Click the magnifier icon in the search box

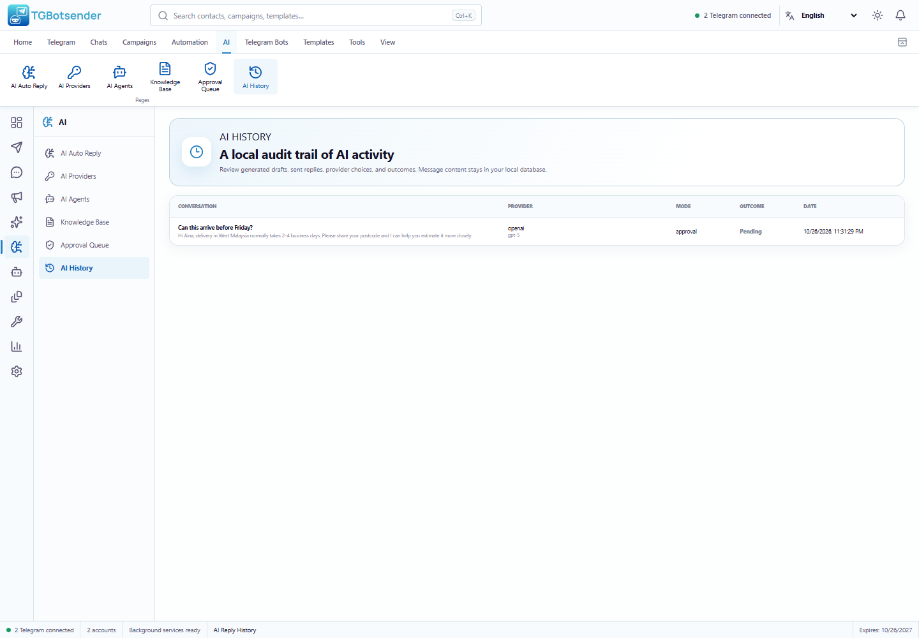click(163, 15)
